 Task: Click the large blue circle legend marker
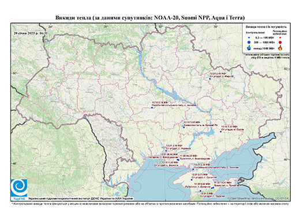pyautogui.click(x=249, y=42)
